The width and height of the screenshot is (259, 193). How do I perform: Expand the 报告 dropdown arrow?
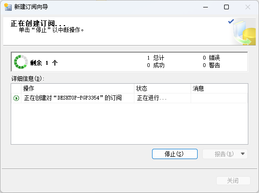243,154
